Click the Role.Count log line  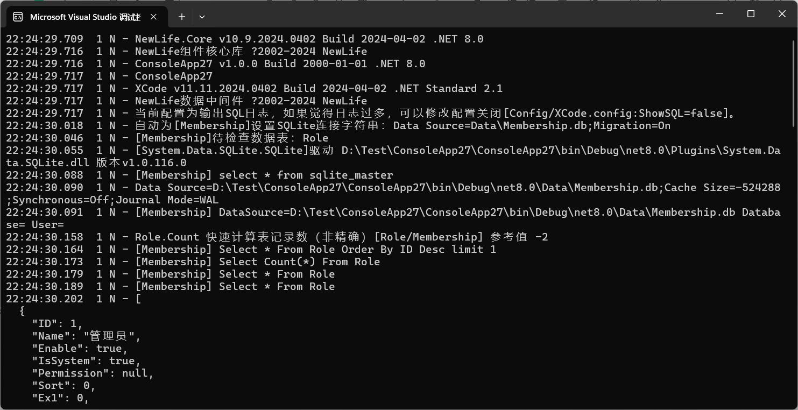(277, 237)
